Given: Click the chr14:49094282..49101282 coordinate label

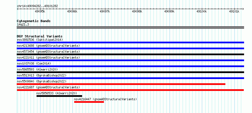Looking at the screenshot, I should pyautogui.click(x=37, y=6).
